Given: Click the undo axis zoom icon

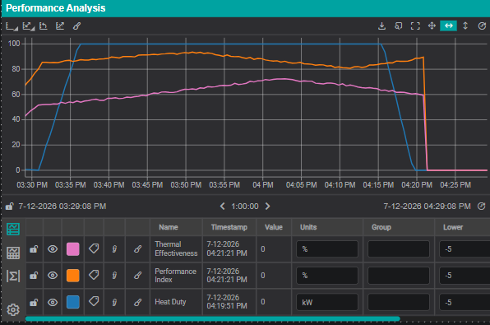Looking at the screenshot, I should 44,26.
